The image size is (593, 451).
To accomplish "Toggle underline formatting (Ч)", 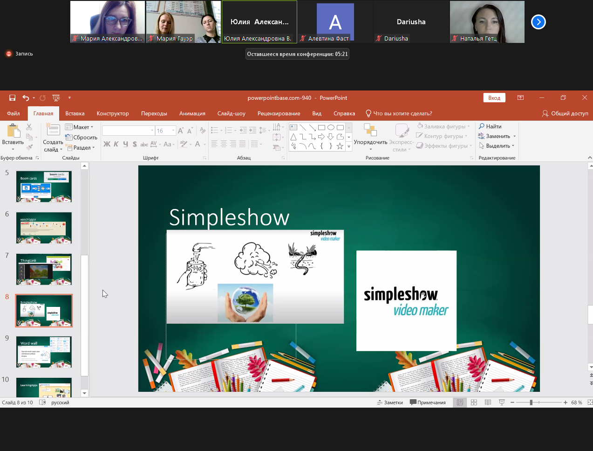I will tap(125, 144).
